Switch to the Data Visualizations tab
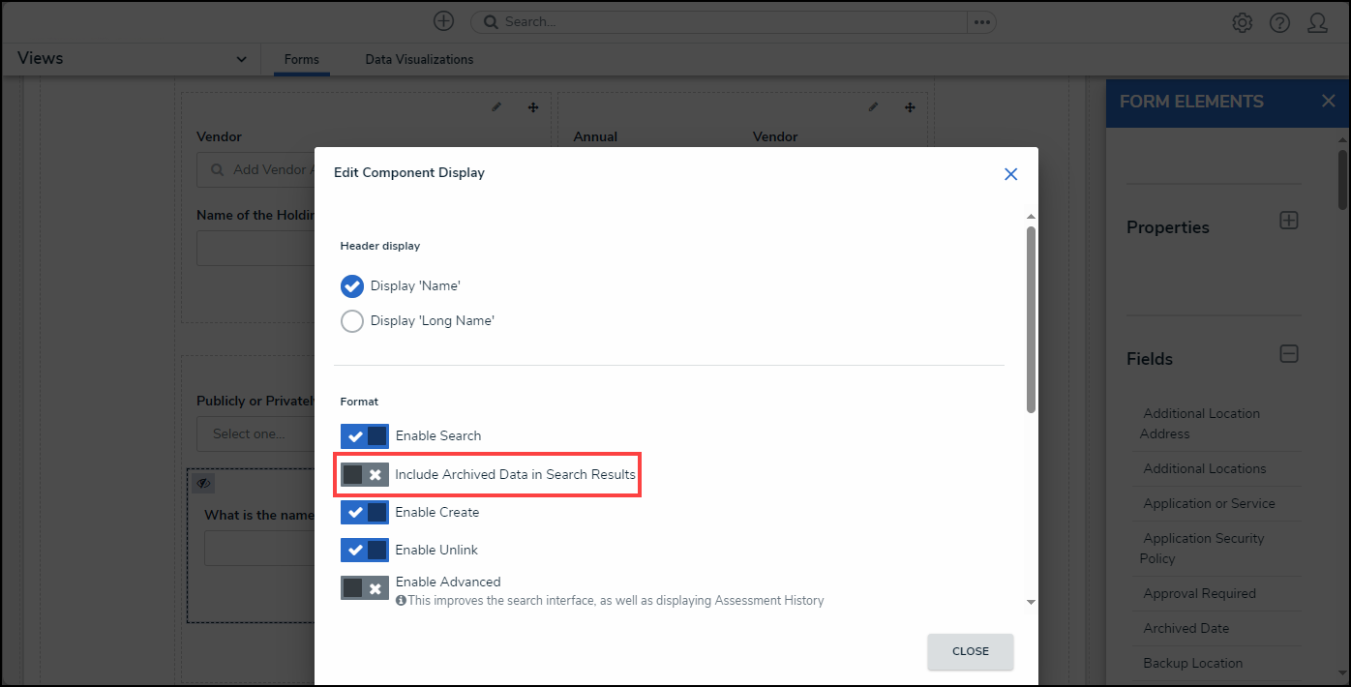 419,60
